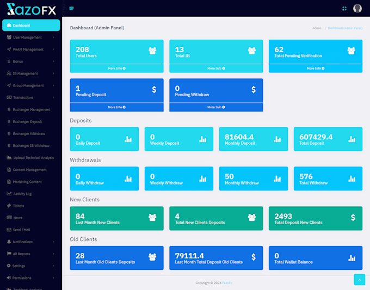Click the Weekly Withdraw card

point(179,178)
